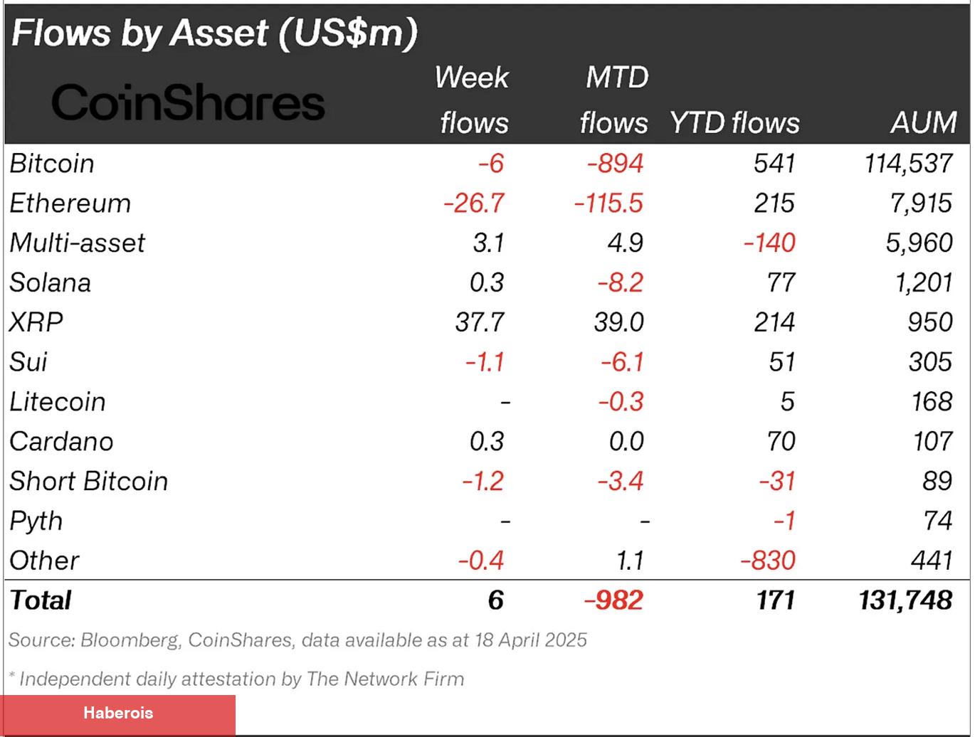Click the Short Bitcoin row label
This screenshot has height=737, width=975.
point(89,482)
